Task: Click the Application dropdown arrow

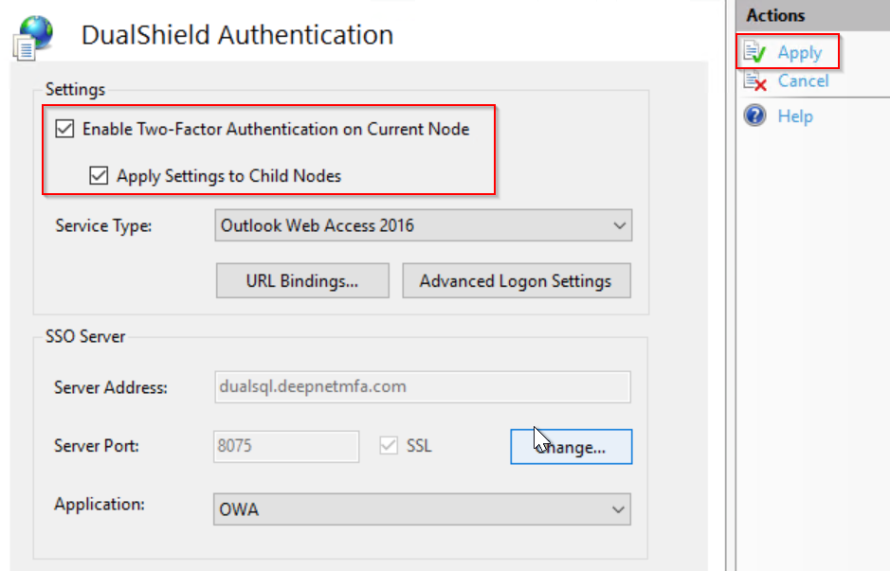Action: pyautogui.click(x=620, y=509)
